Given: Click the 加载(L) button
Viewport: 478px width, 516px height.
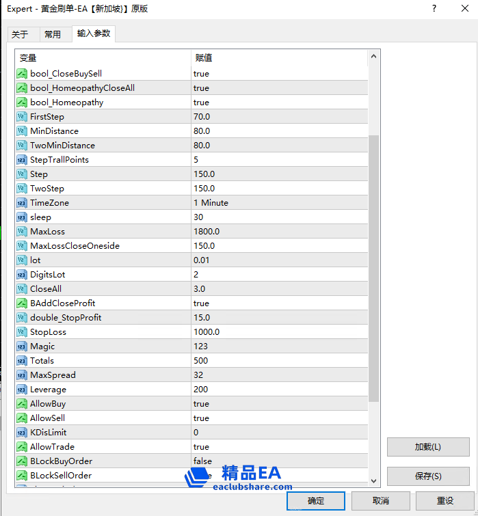Looking at the screenshot, I should tap(428, 447).
